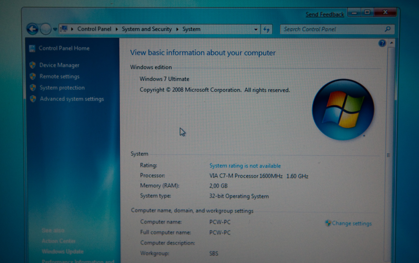The image size is (419, 263).
Task: Open System protection link
Action: [x=62, y=88]
